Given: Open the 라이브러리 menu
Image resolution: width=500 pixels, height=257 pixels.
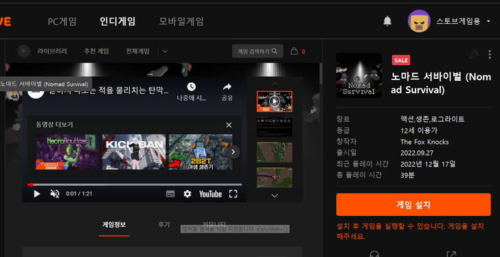Looking at the screenshot, I should [52, 51].
